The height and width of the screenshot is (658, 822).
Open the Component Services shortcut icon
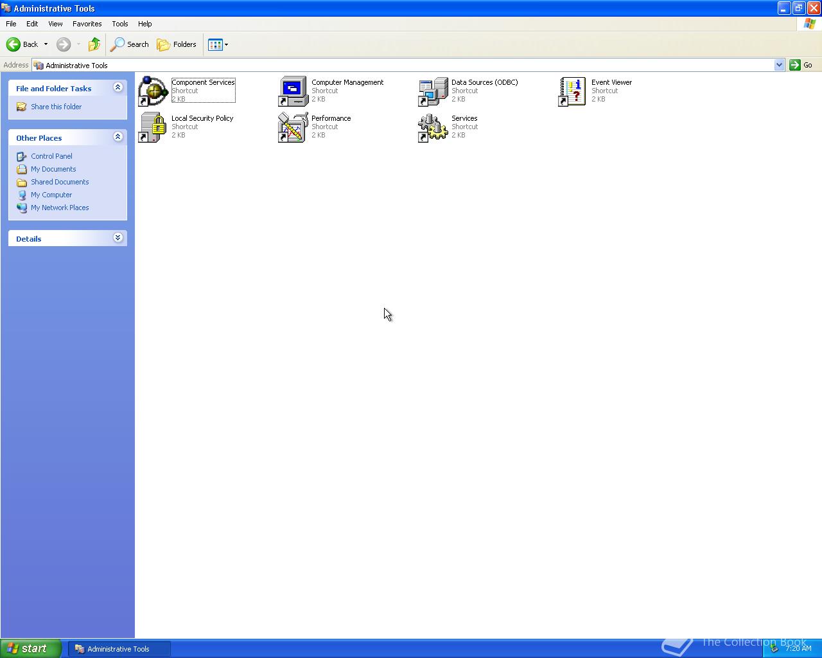pos(153,91)
